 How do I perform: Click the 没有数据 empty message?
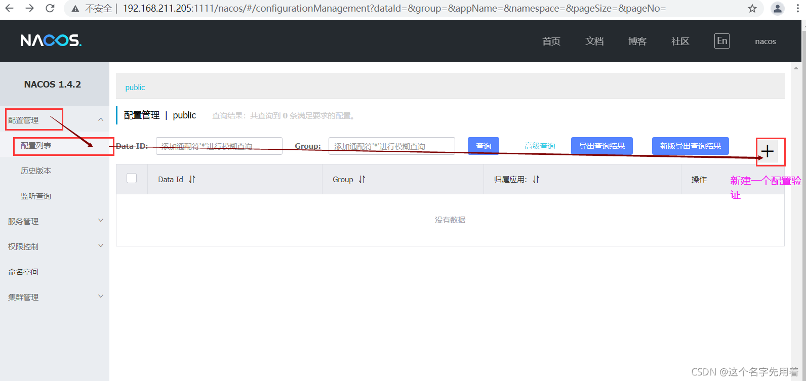click(x=450, y=220)
